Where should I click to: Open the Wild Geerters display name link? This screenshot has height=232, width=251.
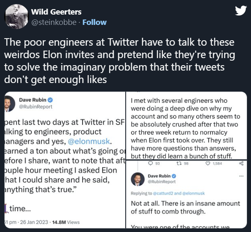point(57,12)
